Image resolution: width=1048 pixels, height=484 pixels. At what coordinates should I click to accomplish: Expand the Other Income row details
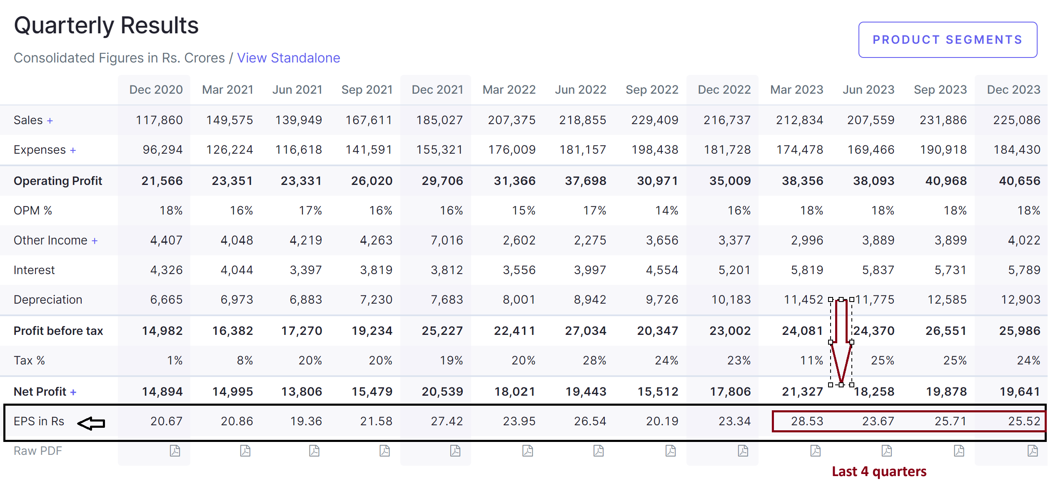[95, 241]
